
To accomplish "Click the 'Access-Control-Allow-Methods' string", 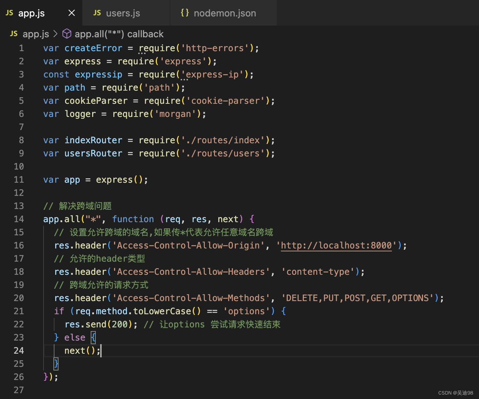I will 191,298.
